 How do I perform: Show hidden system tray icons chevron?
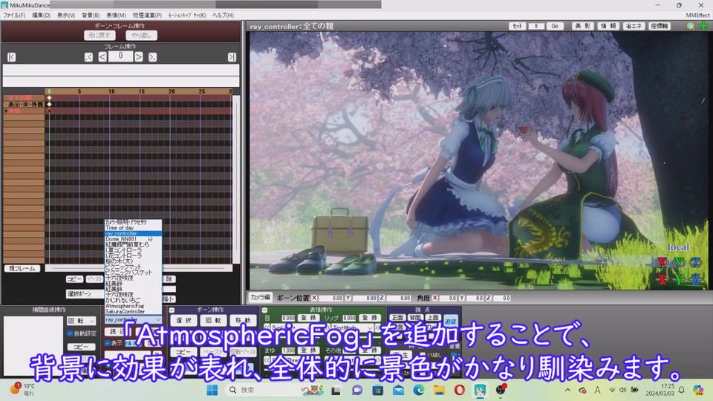click(x=567, y=390)
